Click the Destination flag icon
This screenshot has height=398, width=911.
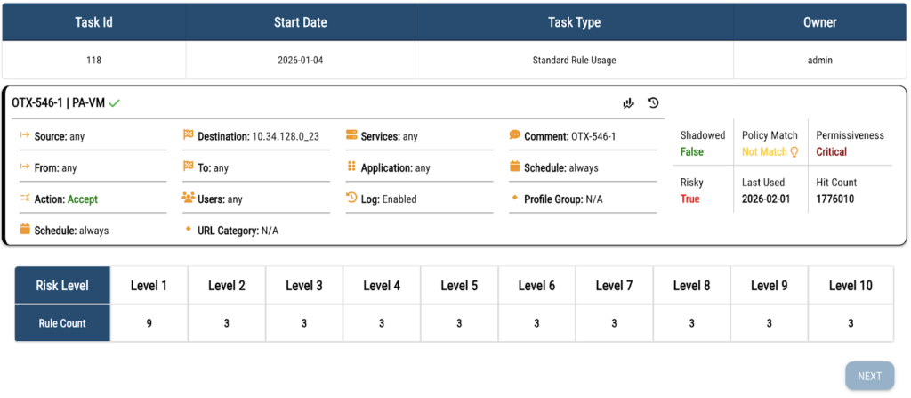pyautogui.click(x=188, y=136)
